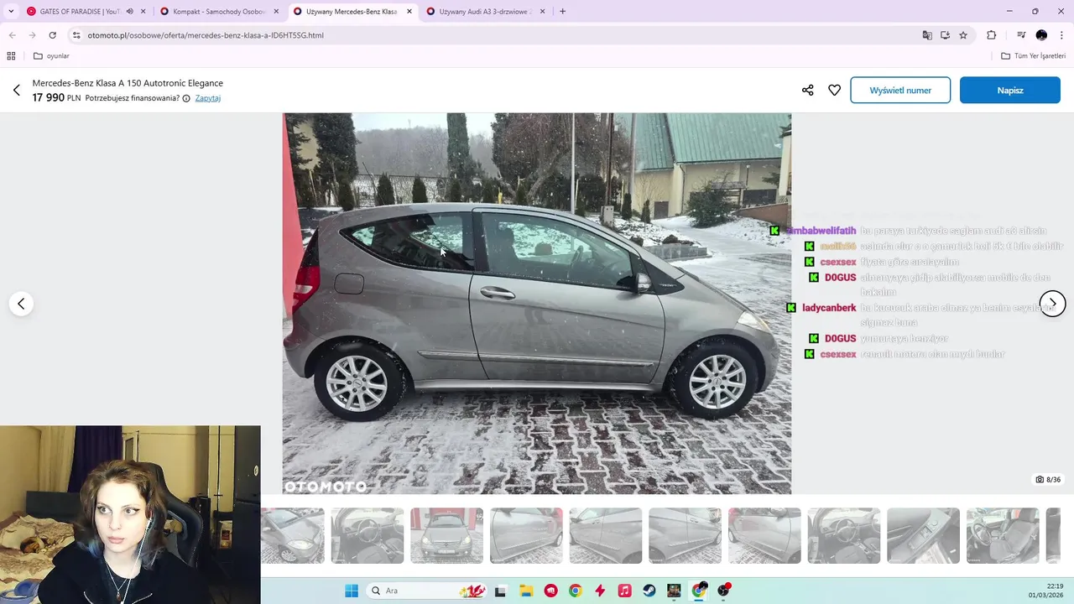Click the otomoto.pl address bar
Screen dimensions: 1074x604
point(495,35)
